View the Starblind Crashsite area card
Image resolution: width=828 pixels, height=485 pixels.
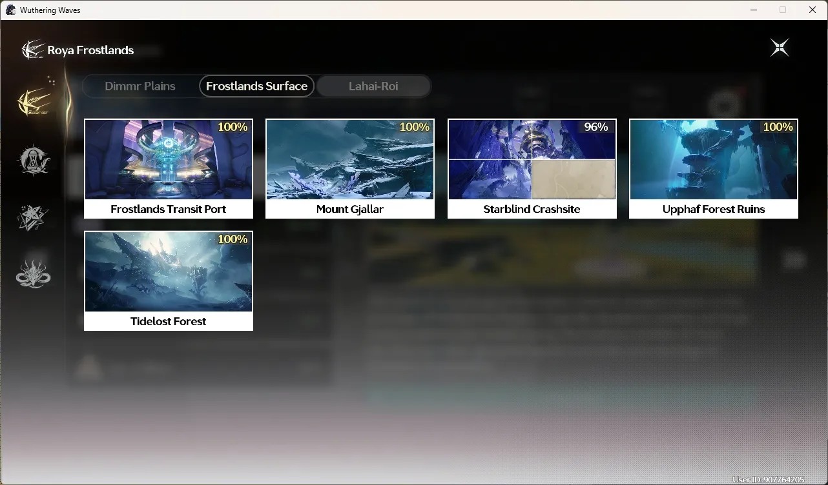click(532, 168)
